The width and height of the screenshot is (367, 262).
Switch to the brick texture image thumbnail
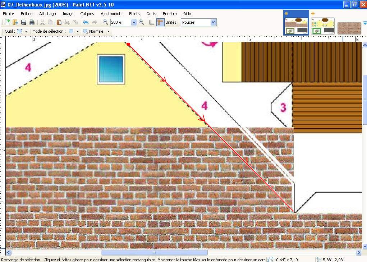pos(349,28)
